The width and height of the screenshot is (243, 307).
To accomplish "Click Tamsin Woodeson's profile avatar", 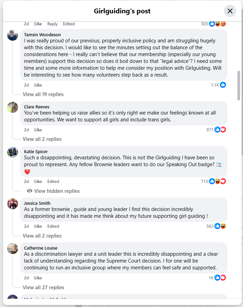I will 13,35.
